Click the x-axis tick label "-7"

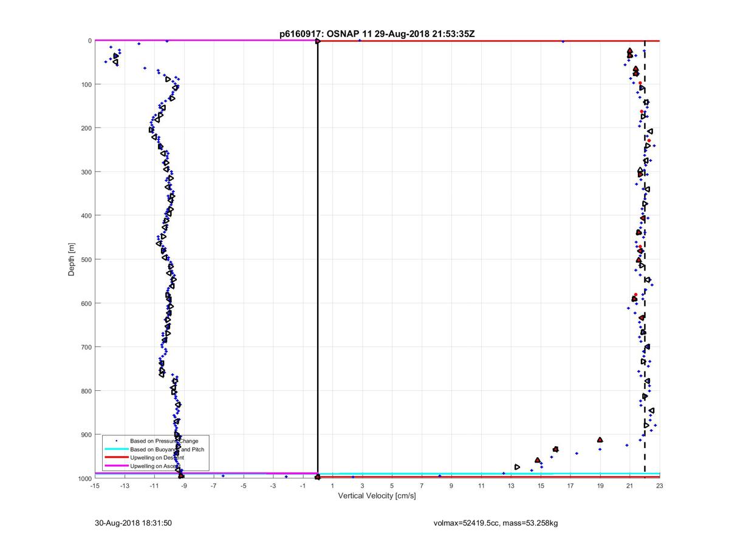[x=214, y=486]
